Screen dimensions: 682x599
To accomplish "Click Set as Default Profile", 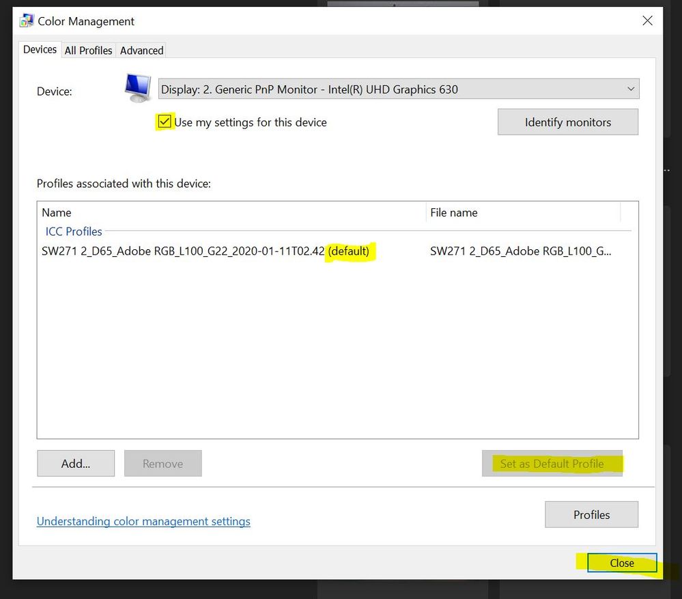I will (552, 463).
